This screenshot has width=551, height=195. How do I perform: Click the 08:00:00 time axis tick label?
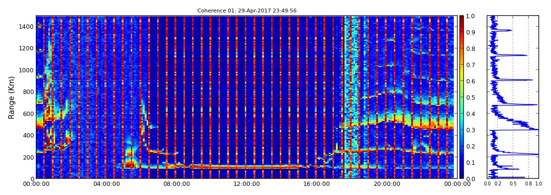[x=176, y=184]
